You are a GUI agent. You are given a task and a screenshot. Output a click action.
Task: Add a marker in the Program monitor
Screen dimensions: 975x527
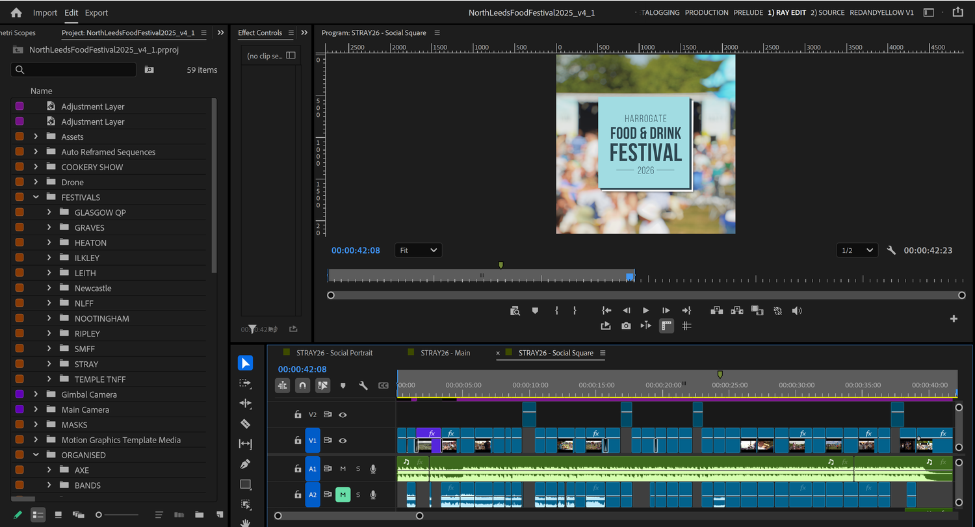[x=535, y=311]
